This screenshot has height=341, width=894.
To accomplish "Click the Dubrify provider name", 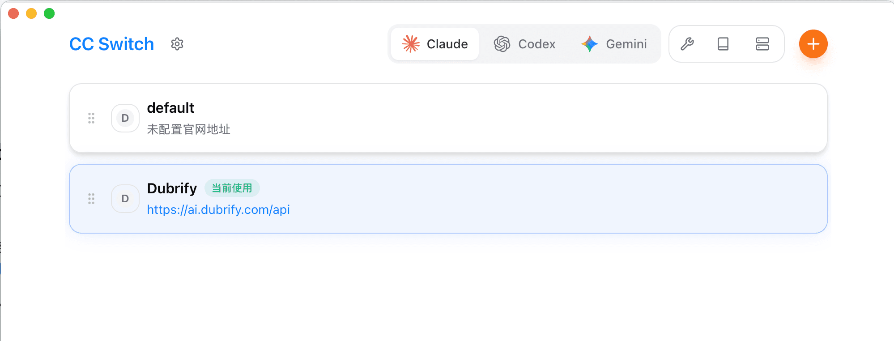I will (172, 188).
